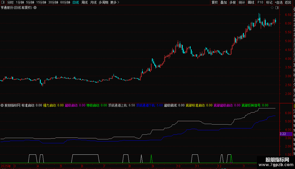Add stock via +自选 button

279,2
